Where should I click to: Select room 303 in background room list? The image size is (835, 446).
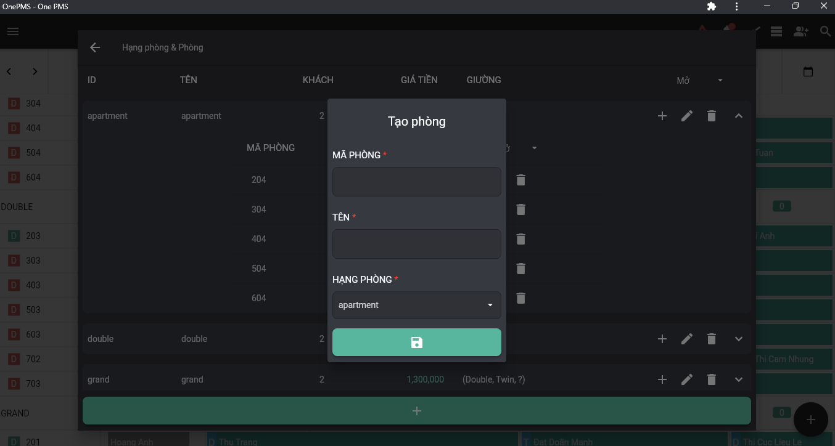click(x=33, y=261)
